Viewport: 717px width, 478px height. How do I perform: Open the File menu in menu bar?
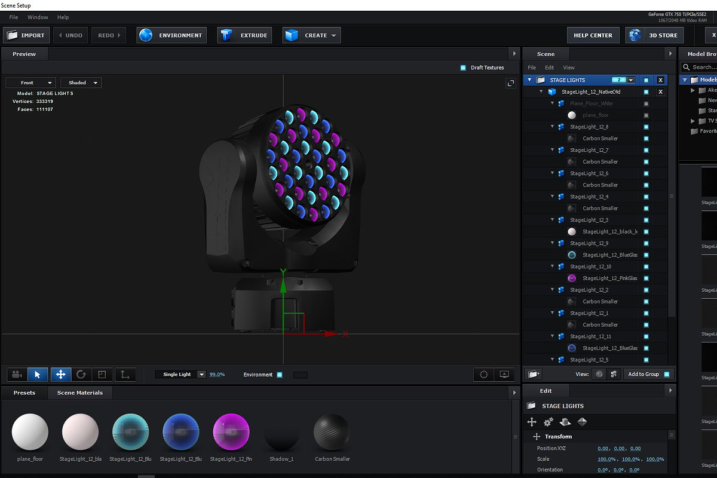14,17
